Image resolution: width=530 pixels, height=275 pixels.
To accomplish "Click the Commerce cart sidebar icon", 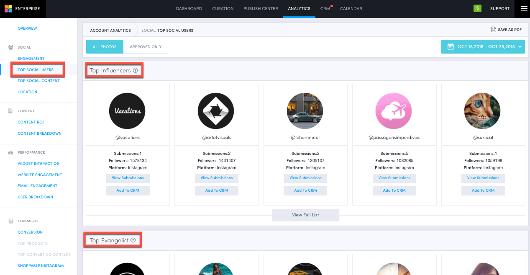I will (10, 221).
